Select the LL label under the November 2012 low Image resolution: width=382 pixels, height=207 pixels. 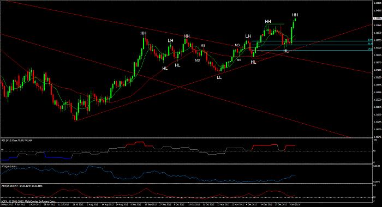coord(219,77)
